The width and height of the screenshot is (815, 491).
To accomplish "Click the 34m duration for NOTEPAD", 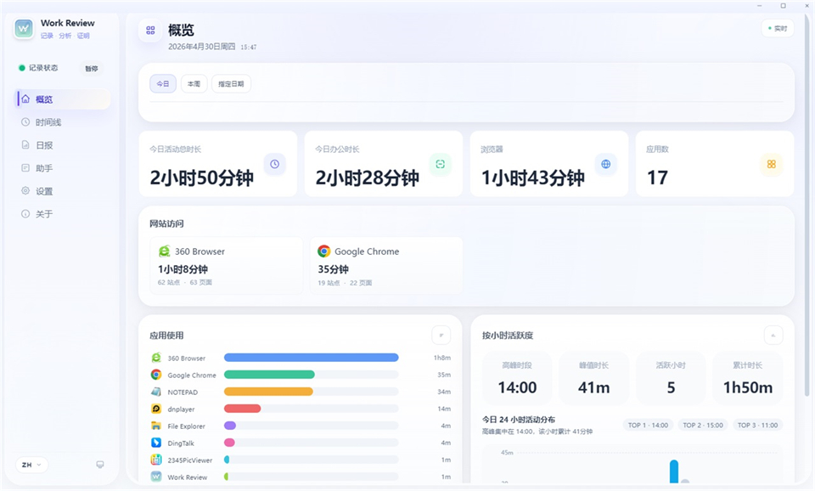I will [x=444, y=392].
